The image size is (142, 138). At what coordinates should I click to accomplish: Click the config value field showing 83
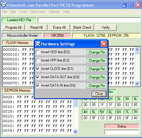pyautogui.click(x=127, y=105)
